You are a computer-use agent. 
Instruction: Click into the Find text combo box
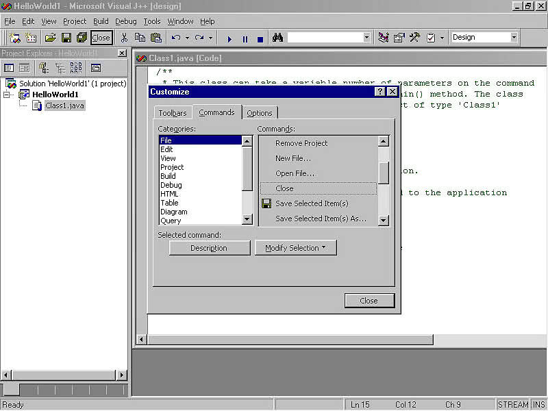click(325, 38)
